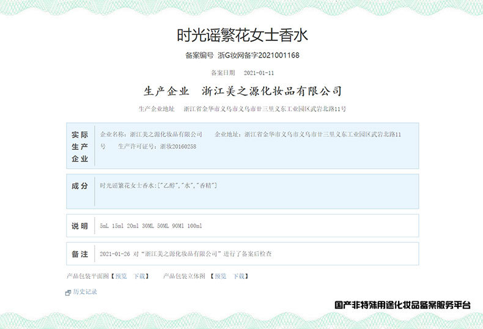Click the 成分 section label
Screen dimensions: 483x329
[x=80, y=186]
